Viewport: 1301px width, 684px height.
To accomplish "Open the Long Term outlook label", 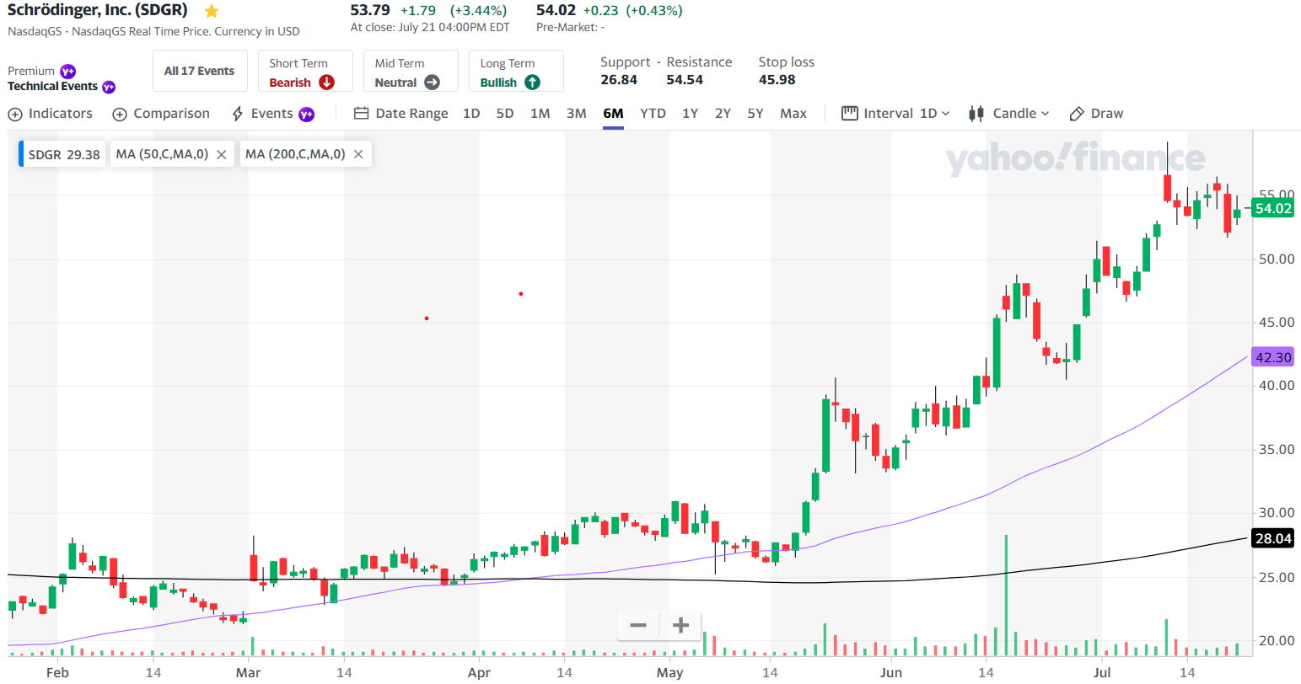I will pyautogui.click(x=508, y=63).
